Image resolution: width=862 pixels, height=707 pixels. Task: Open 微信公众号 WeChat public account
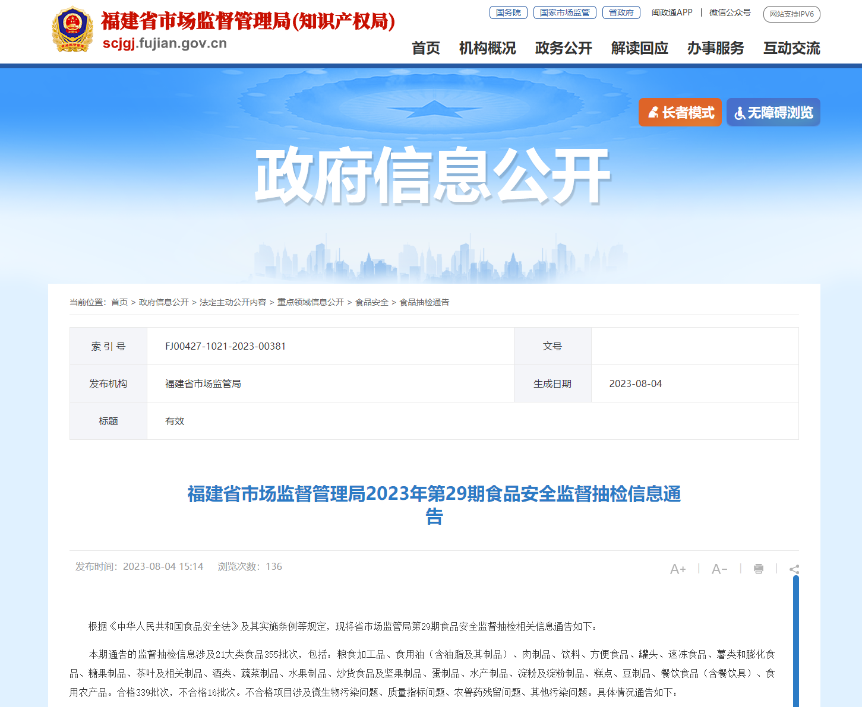click(x=730, y=12)
